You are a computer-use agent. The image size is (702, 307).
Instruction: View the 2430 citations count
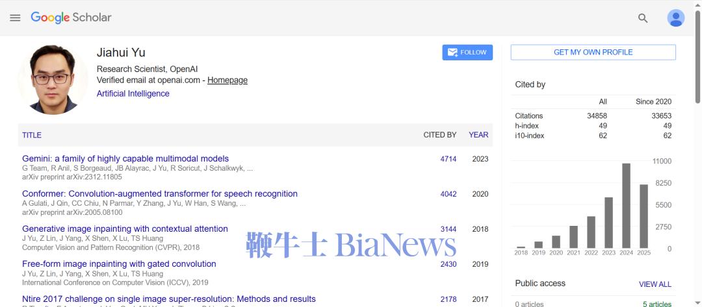click(x=448, y=264)
